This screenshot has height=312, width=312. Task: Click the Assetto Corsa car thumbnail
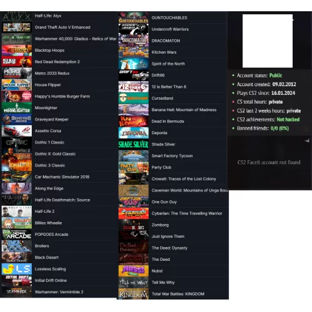pos(17,131)
